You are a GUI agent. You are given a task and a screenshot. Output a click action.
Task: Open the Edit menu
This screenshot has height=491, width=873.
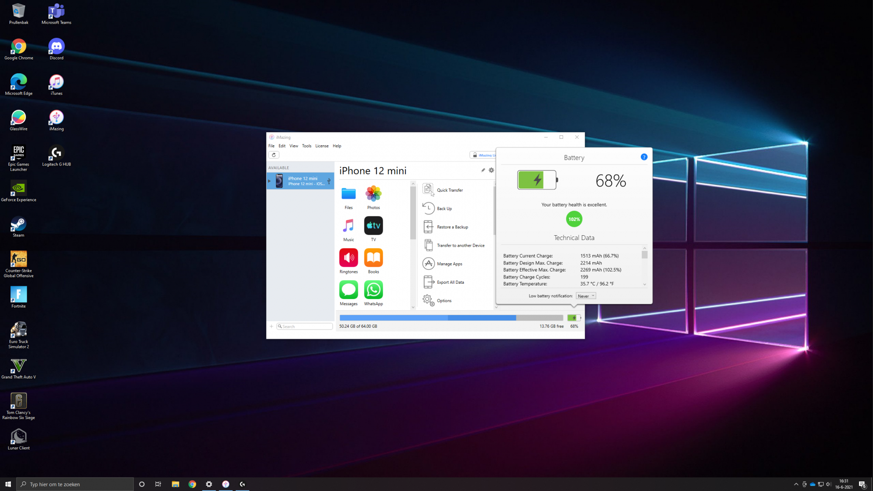(282, 146)
